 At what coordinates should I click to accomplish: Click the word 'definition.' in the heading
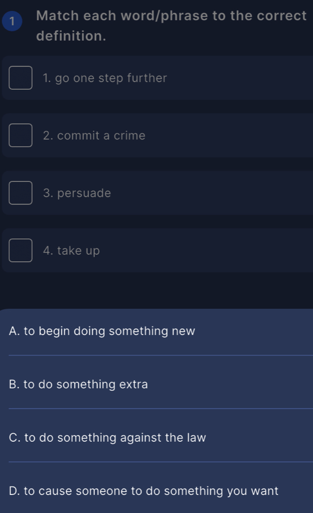click(x=71, y=36)
